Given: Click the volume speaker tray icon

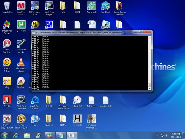Looking at the screenshot, I should 167,136.
